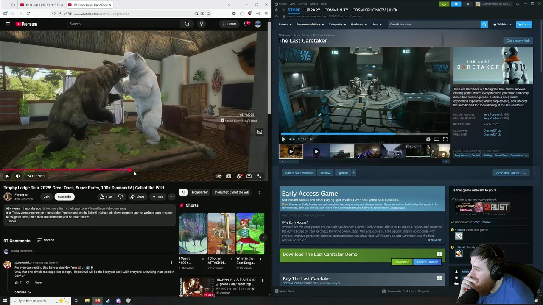Select theHunter: Call of the Wild chip

232,192
